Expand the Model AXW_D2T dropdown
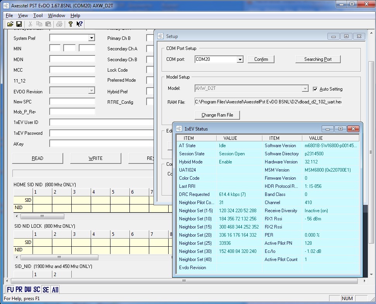Image resolution: width=376 pixels, height=304 pixels. (305, 88)
